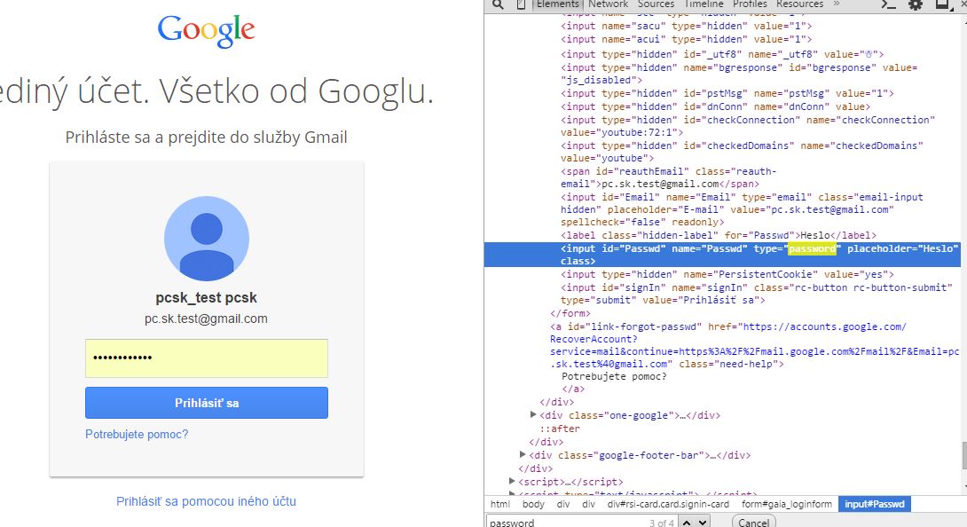Click the ::after pseudo-element line

560,429
